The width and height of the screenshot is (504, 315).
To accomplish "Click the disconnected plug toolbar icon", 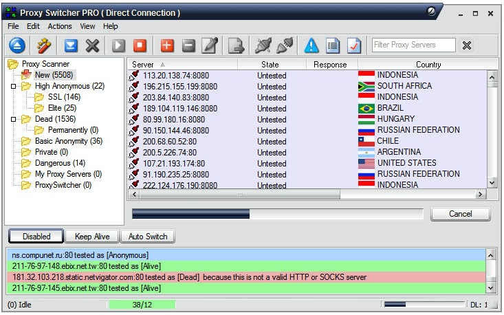I will [263, 45].
